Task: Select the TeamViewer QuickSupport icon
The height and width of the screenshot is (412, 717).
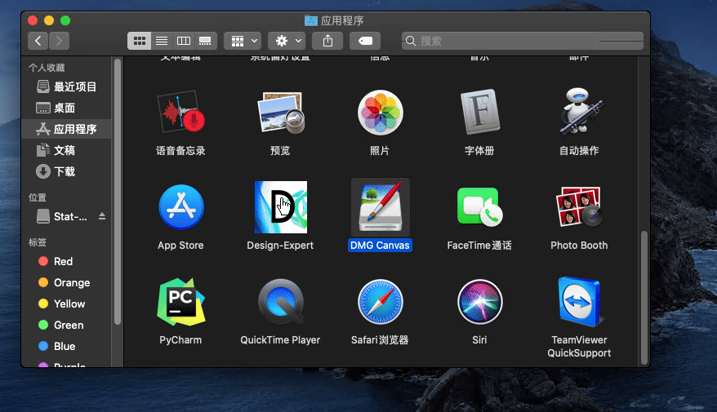Action: tap(579, 302)
